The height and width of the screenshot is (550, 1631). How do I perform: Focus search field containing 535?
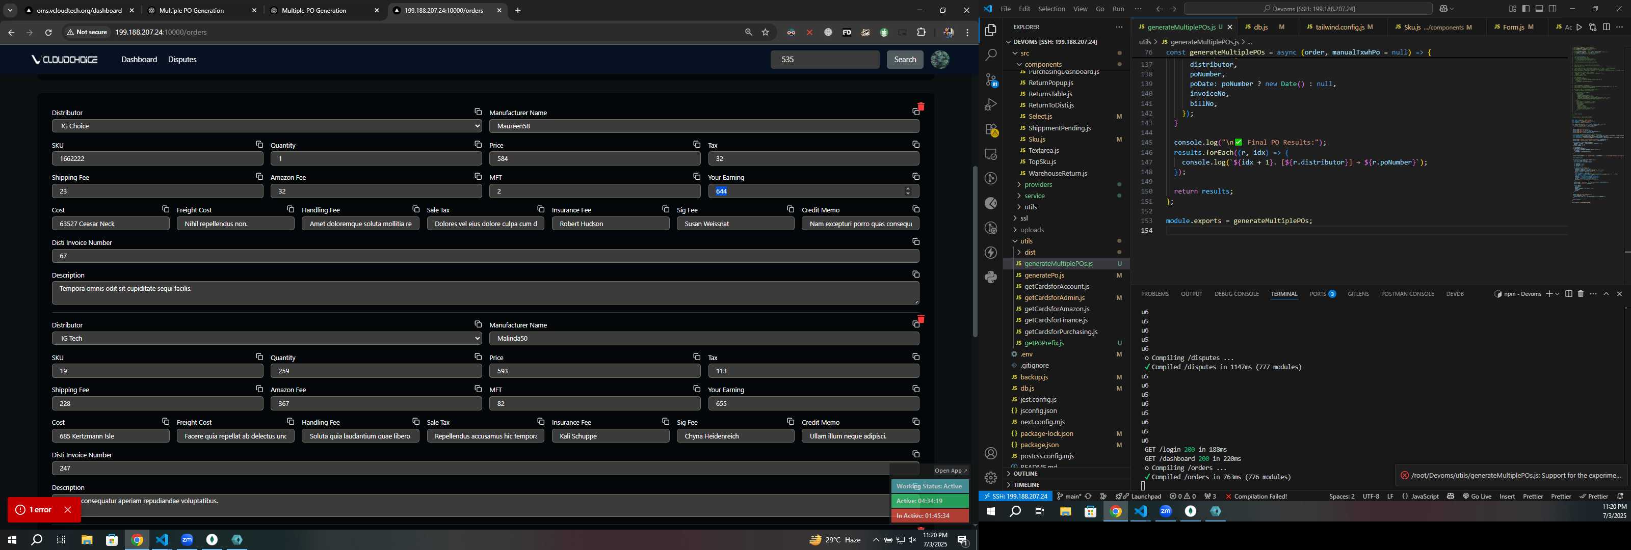click(824, 60)
